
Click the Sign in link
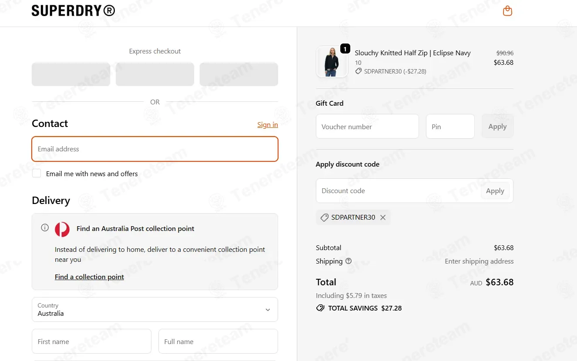[x=268, y=124]
